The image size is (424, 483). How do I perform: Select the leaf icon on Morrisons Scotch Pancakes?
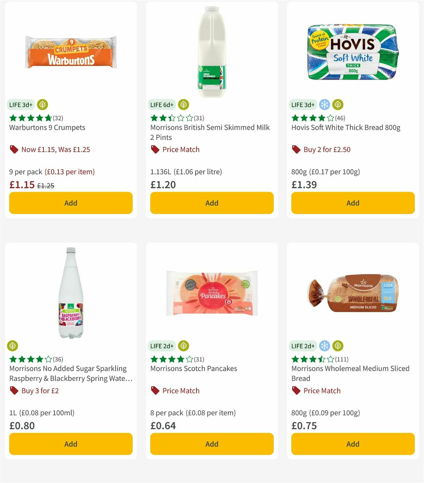[x=183, y=346]
